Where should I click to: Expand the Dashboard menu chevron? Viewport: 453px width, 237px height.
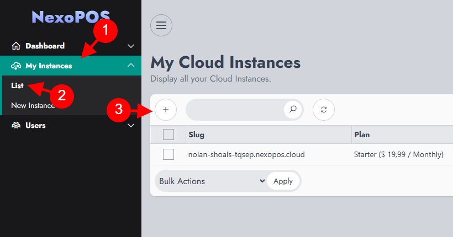click(131, 46)
